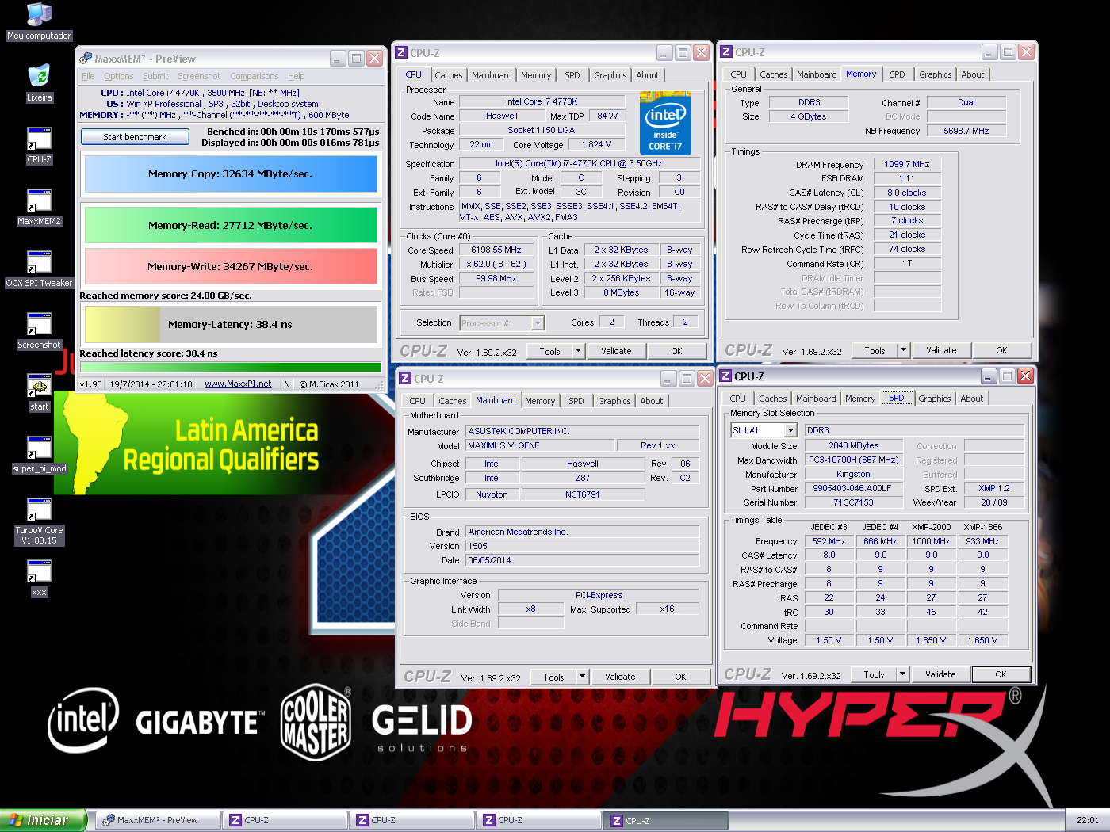
Task: Open the www.MaxxPI.net link
Action: click(x=238, y=384)
